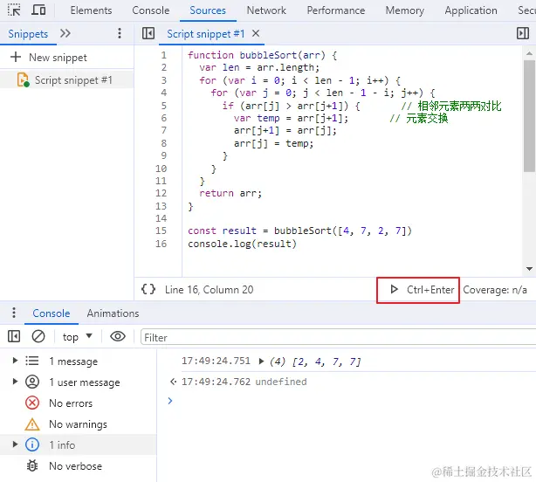This screenshot has height=482, width=536.
Task: Switch to the top Console panel tab
Action: click(151, 10)
